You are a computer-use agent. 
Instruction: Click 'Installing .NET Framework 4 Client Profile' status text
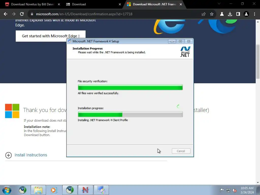coord(103,120)
